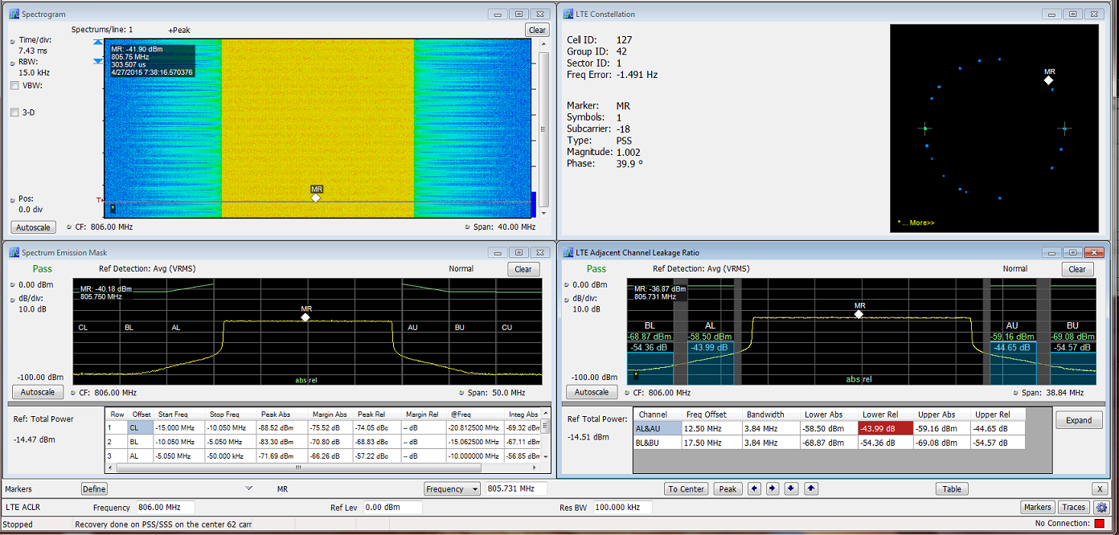Screen dimensions: 1119x535
Task: Open the marker Frequency dropdown
Action: pos(452,488)
